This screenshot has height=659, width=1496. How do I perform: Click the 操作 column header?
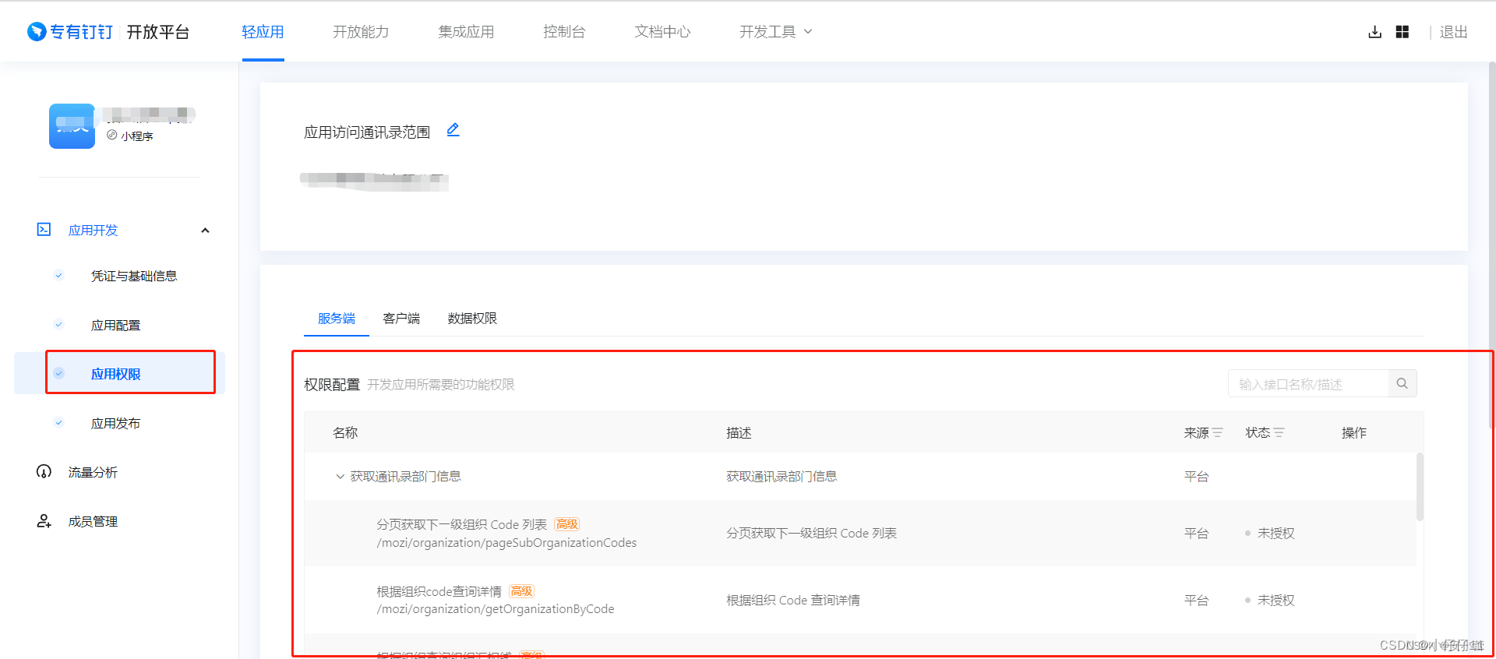[x=1354, y=432]
